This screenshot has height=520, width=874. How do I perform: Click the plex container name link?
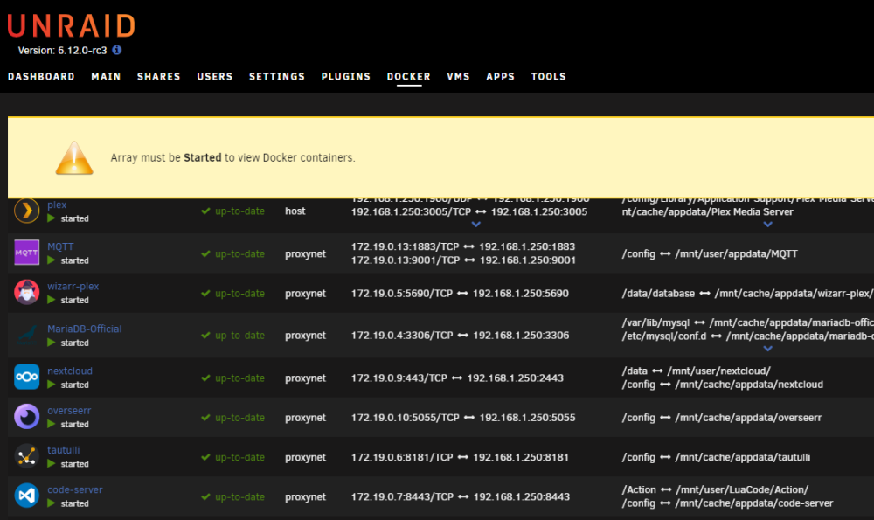tap(57, 205)
